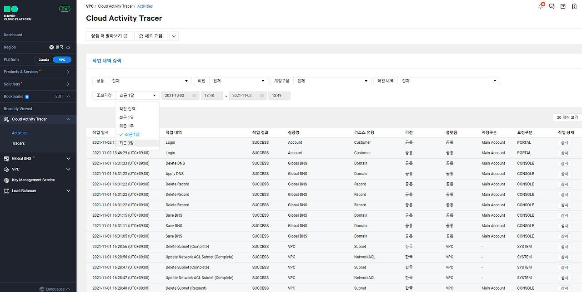The height and width of the screenshot is (292, 582).
Task: Expand the VPC sidebar submenu
Action: (x=68, y=170)
